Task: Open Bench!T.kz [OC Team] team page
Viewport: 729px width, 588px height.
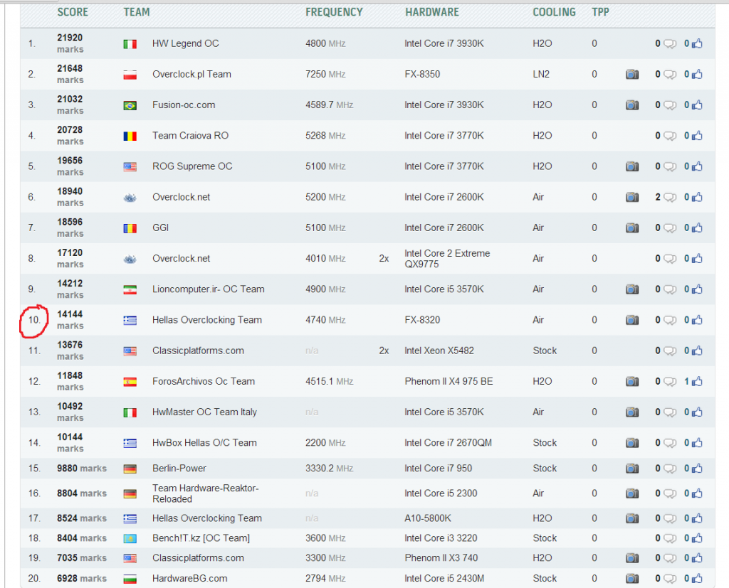Action: coord(201,538)
